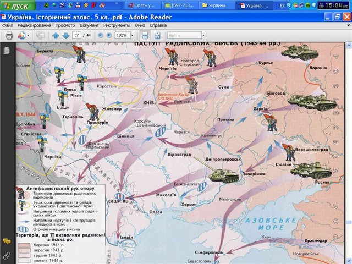Viewport: 352px width, 264px height.
Task: Launch the green flower ICQ quick-launch icon
Action: 46,5
